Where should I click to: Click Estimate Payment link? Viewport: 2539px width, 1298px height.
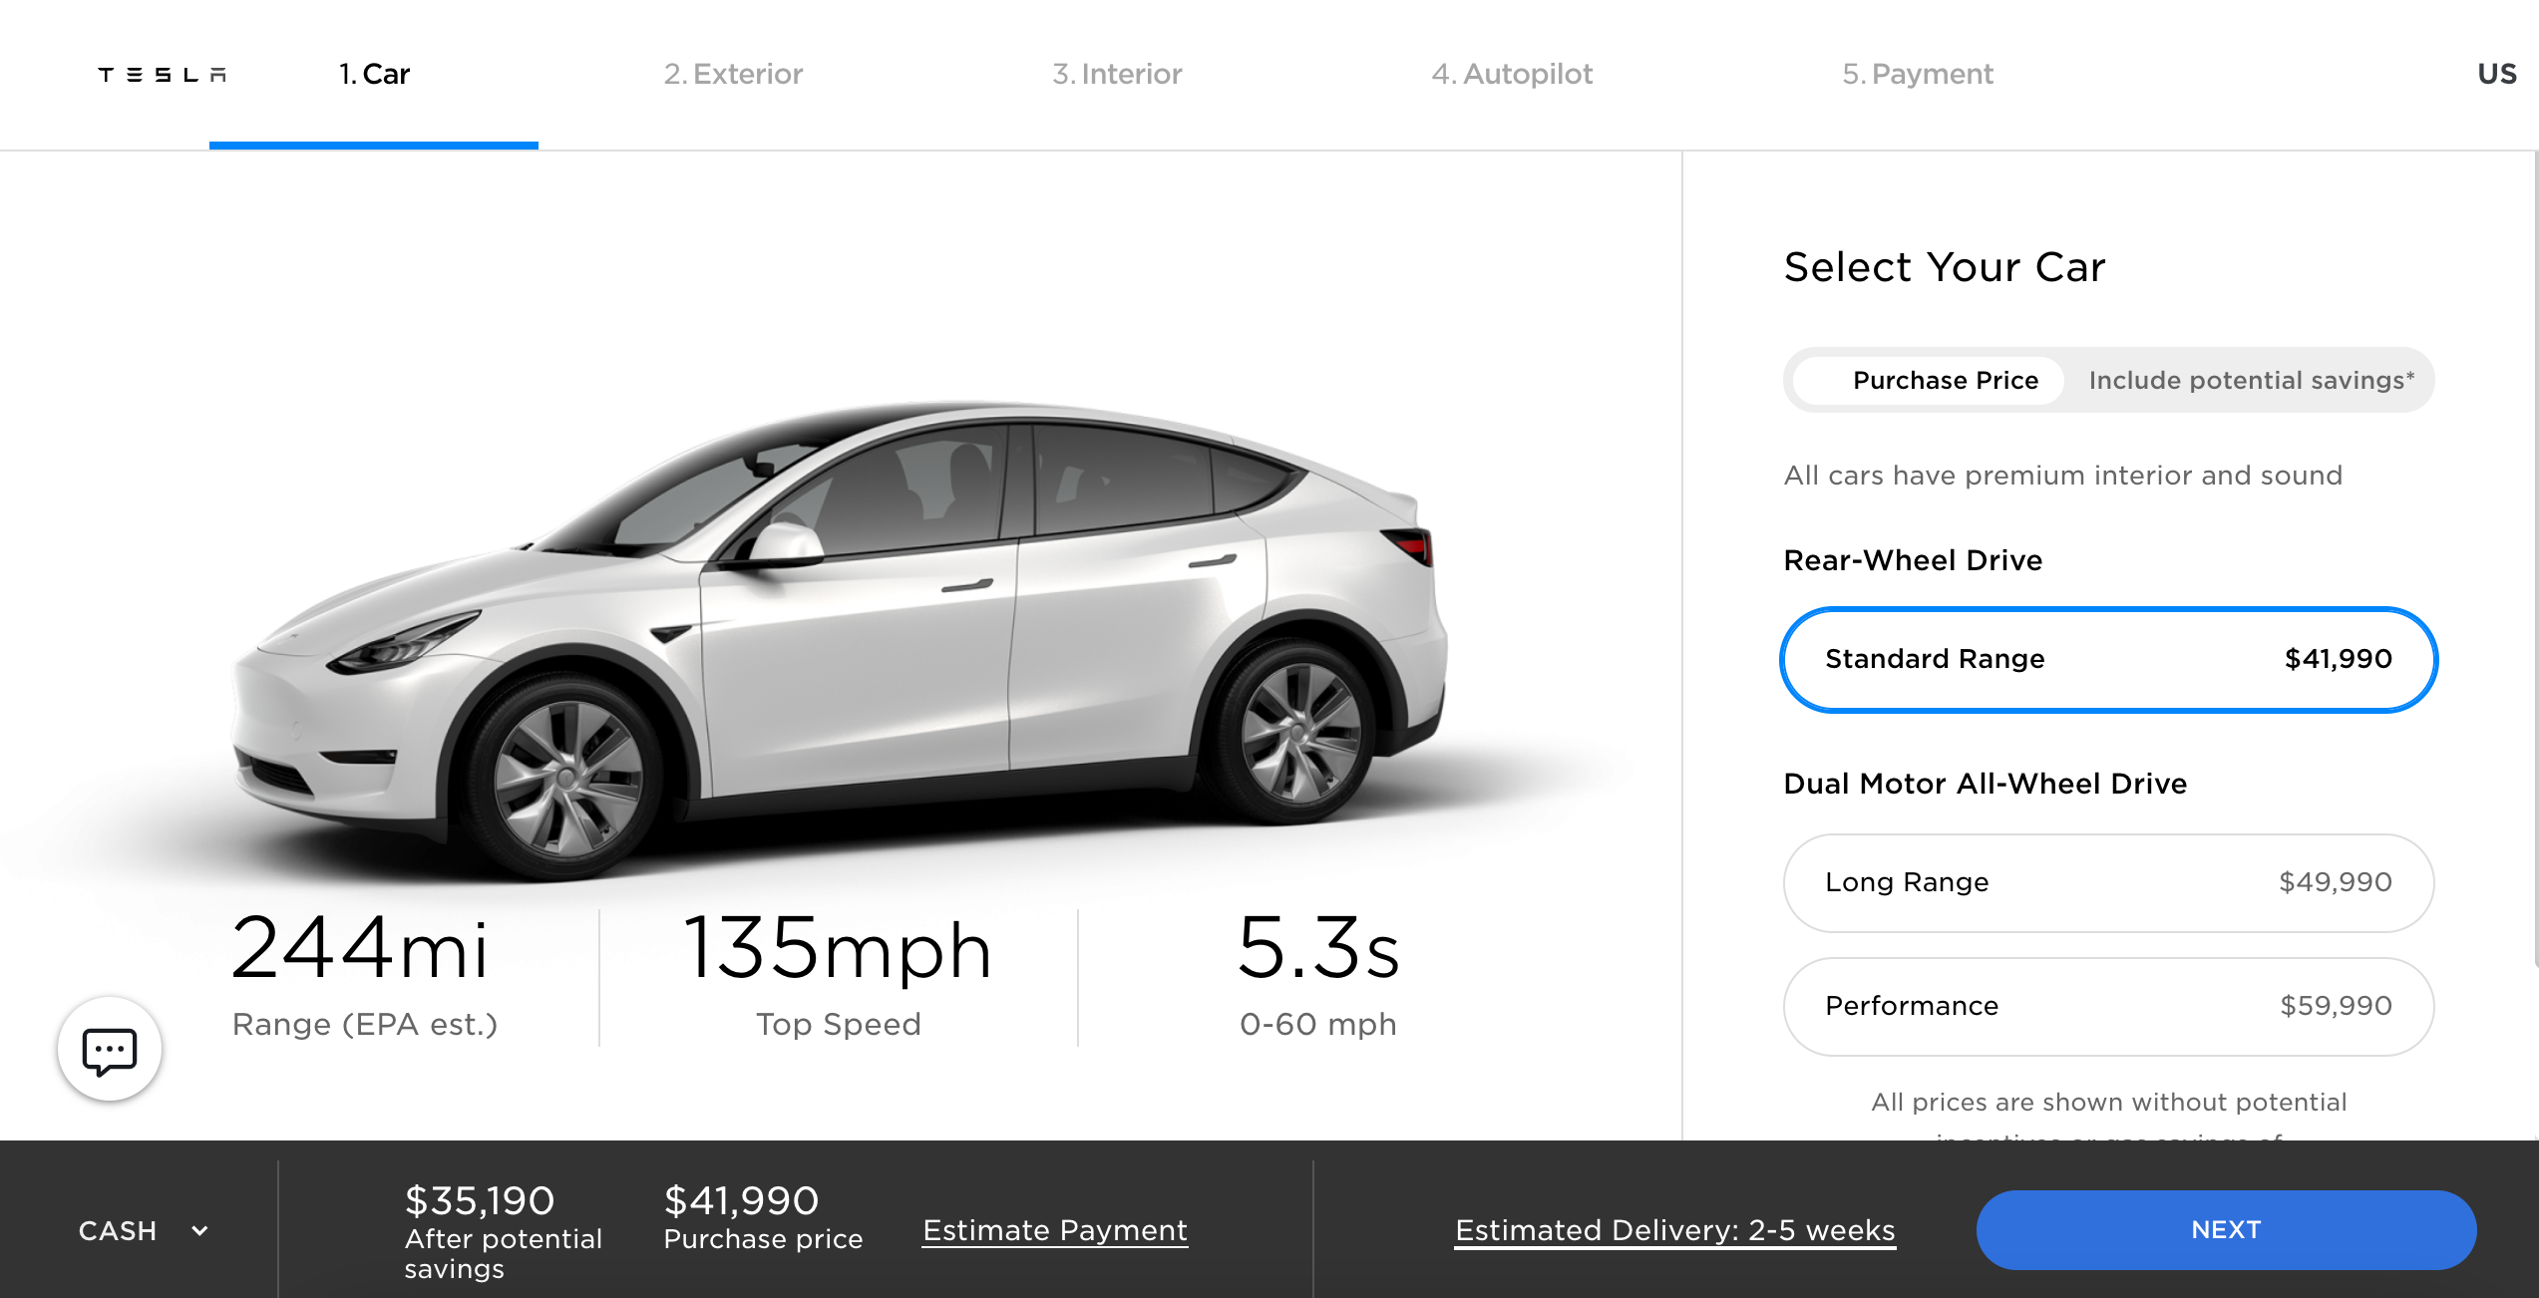click(x=1056, y=1230)
